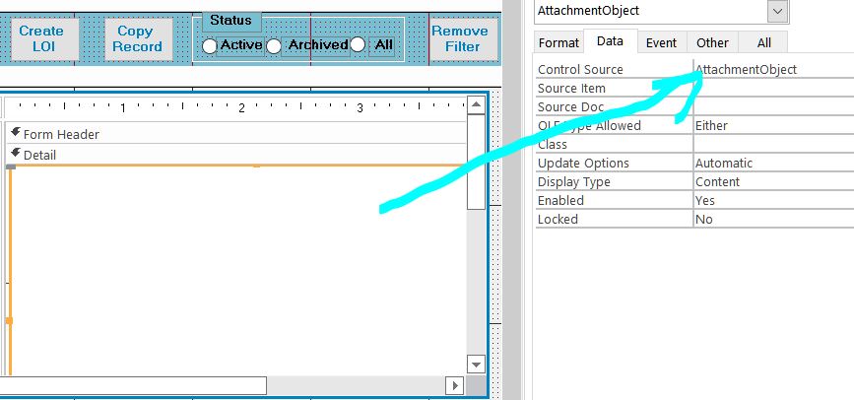The height and width of the screenshot is (400, 854).
Task: Edit the Control Source property value
Action: [x=773, y=69]
